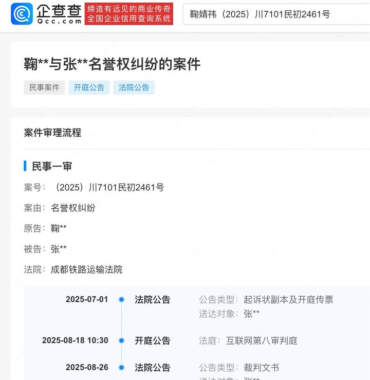
Task: Click the 法院公告 entry dated 2025-07-01
Action: [x=153, y=300]
